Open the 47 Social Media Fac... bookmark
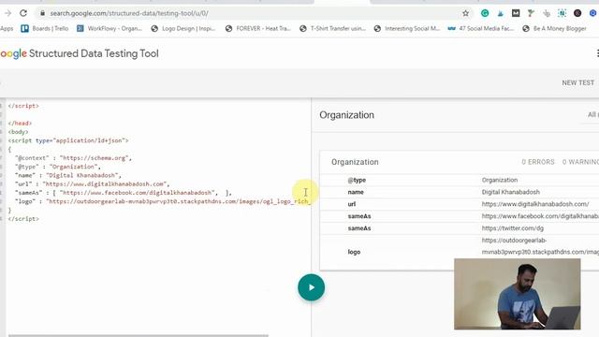 click(481, 28)
